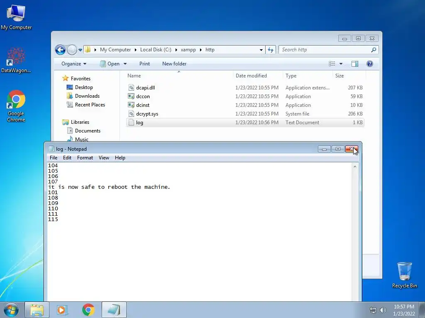
Task: Go back in Explorer navigation
Action: 60,50
